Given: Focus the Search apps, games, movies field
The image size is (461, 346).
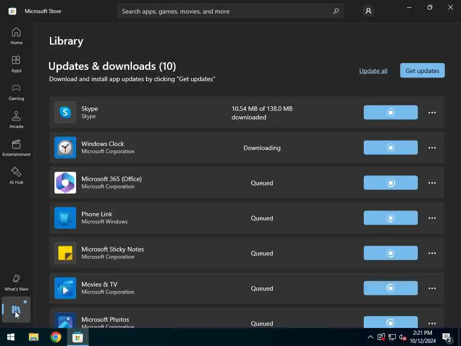Looking at the screenshot, I should (x=230, y=11).
